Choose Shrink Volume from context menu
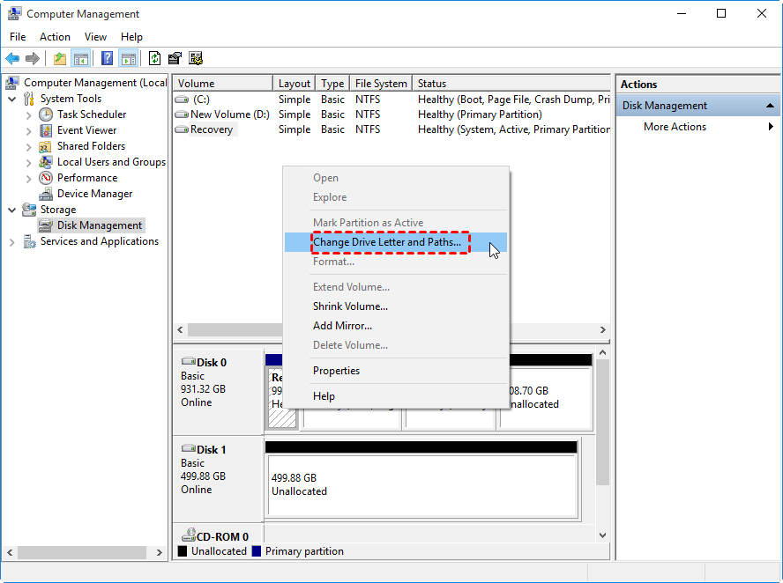This screenshot has height=583, width=783. click(x=396, y=306)
